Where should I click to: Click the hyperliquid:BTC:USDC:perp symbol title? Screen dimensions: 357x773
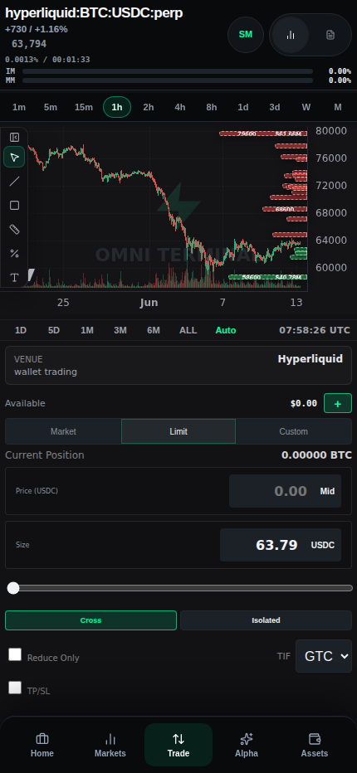(x=94, y=13)
